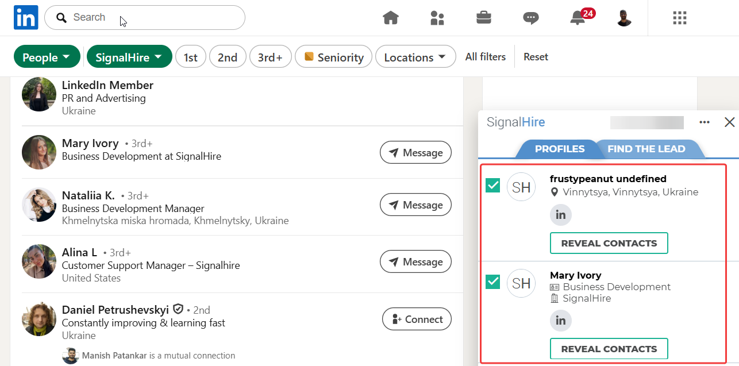739x366 pixels.
Task: Open Messaging chat bubble icon
Action: coord(530,18)
